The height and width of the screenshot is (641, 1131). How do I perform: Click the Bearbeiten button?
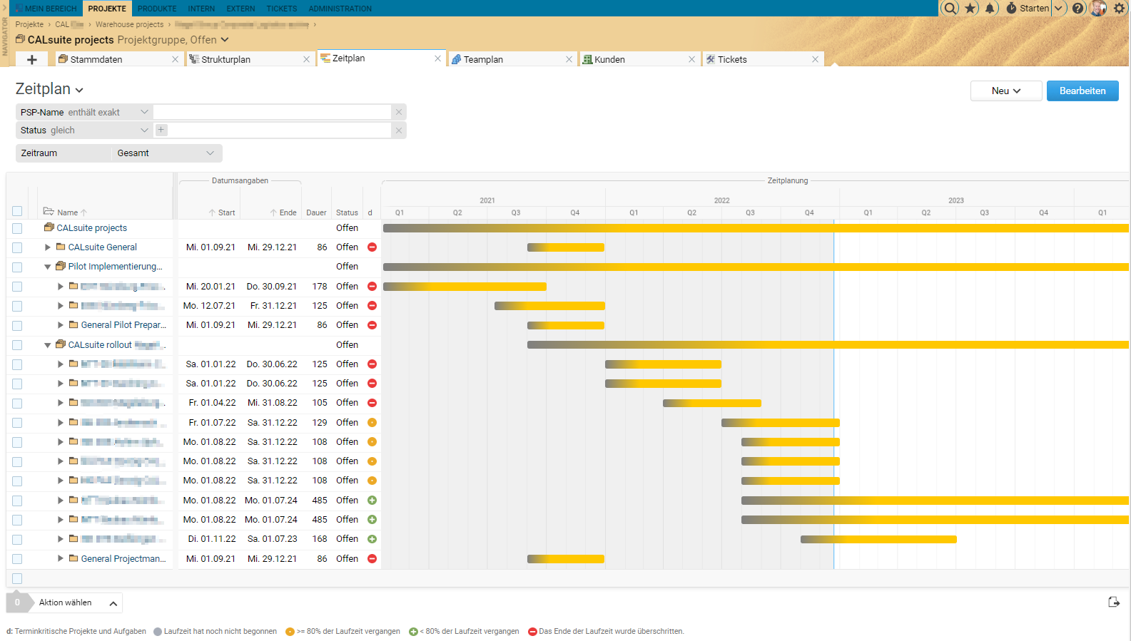[1082, 91]
